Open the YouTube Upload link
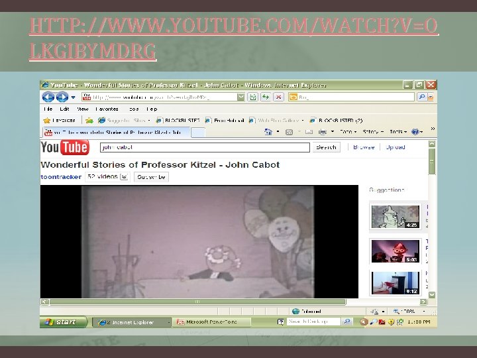 [x=395, y=147]
